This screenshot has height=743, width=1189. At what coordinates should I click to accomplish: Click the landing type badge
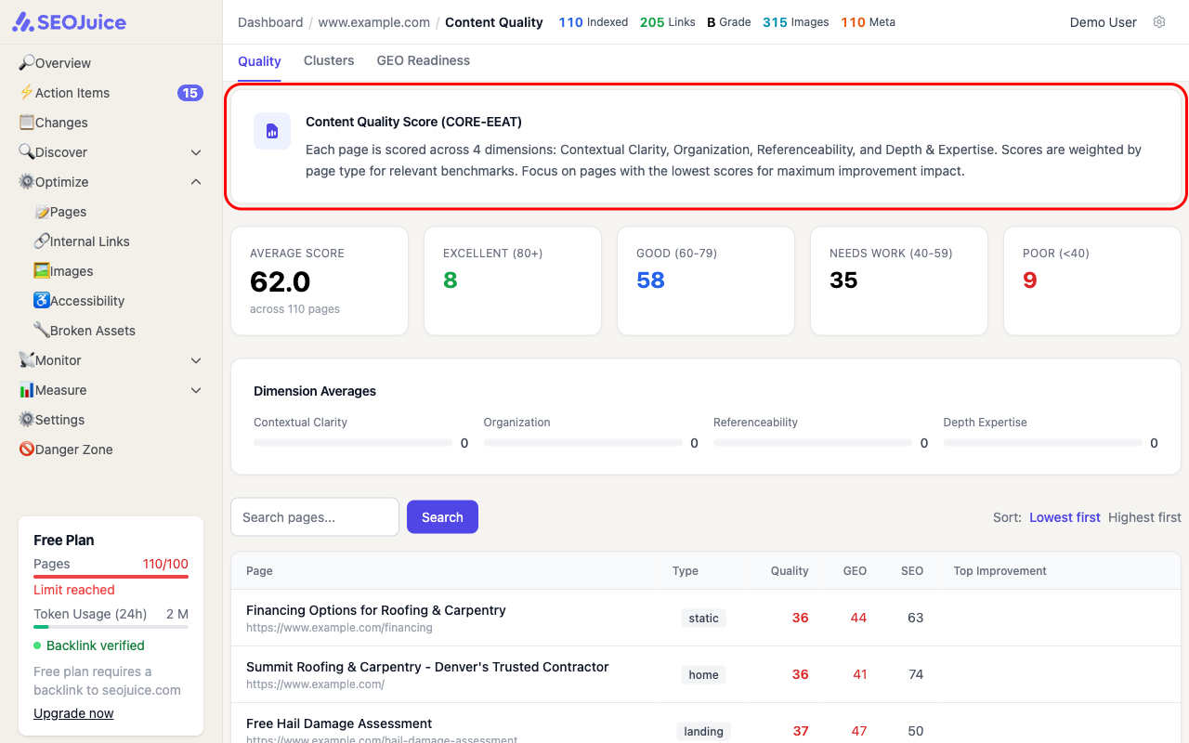[x=703, y=732]
